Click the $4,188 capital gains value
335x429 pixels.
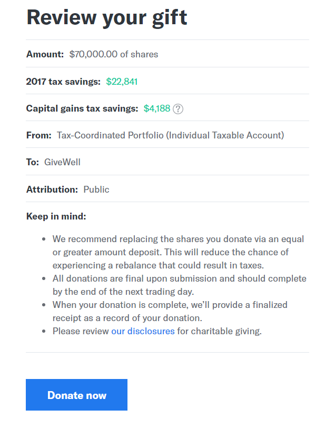[x=157, y=108]
